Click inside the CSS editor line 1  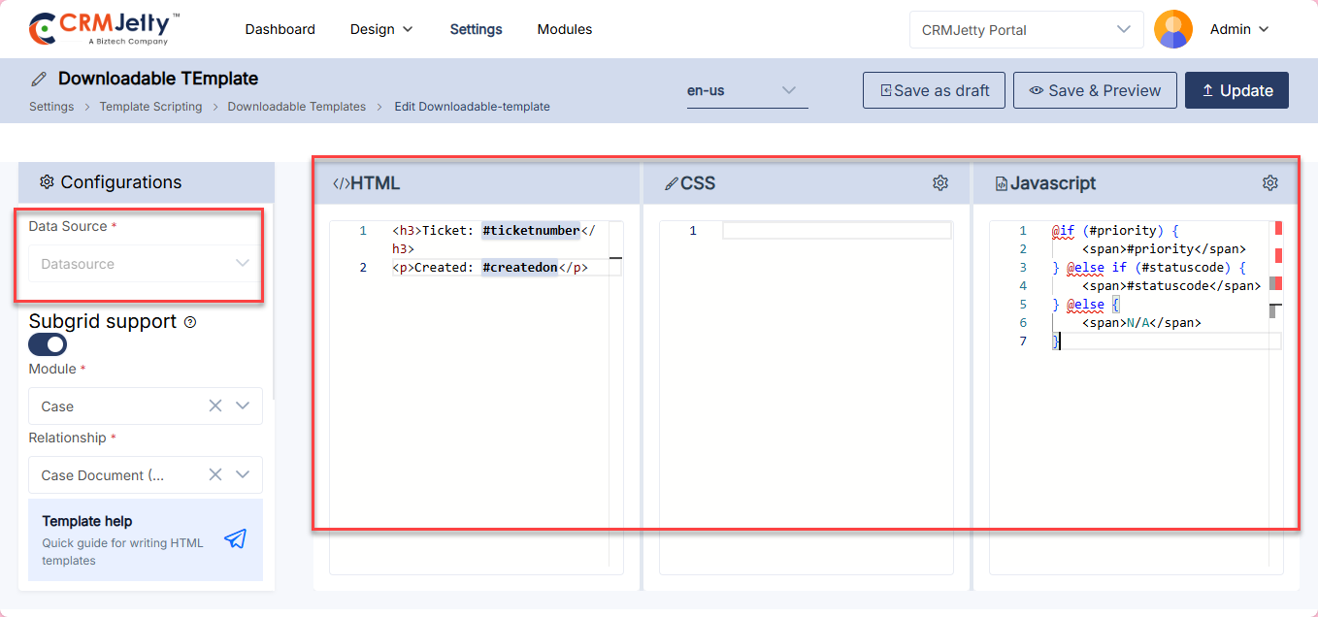[x=835, y=231]
